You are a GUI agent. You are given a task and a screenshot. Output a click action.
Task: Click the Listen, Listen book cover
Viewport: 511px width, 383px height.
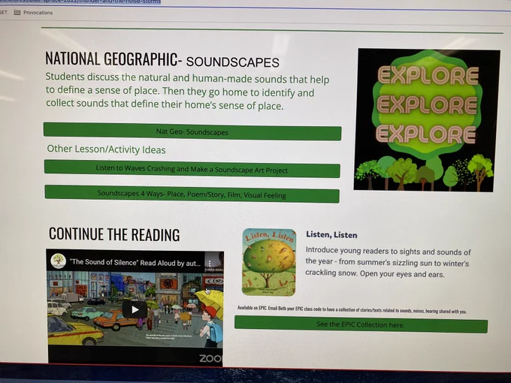click(269, 262)
